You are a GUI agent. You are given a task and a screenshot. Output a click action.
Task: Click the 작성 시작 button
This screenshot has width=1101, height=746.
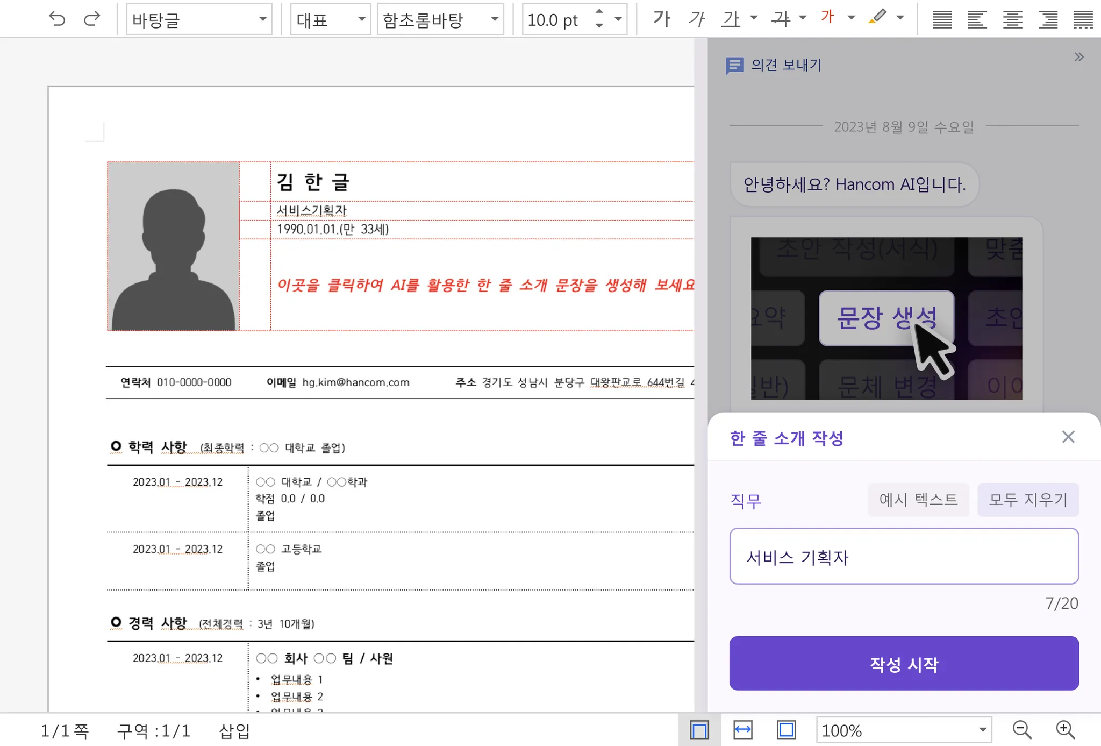(904, 663)
